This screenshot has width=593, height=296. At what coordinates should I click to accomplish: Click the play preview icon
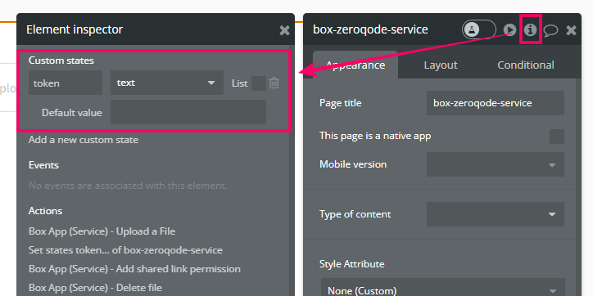coord(509,29)
